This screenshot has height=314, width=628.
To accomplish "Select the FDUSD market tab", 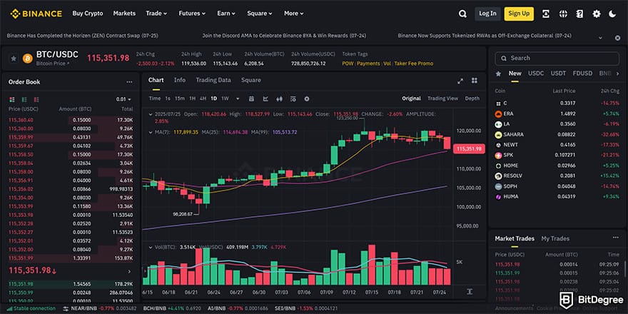I will coord(582,74).
